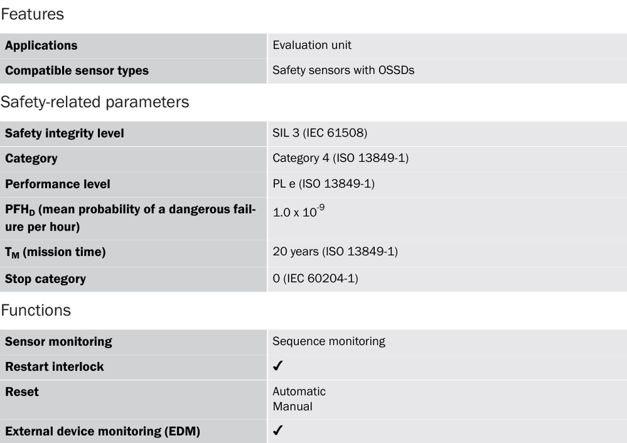Select the SIL 3 (IEC 61508) value
Screen dimensions: 627x443
coord(320,133)
